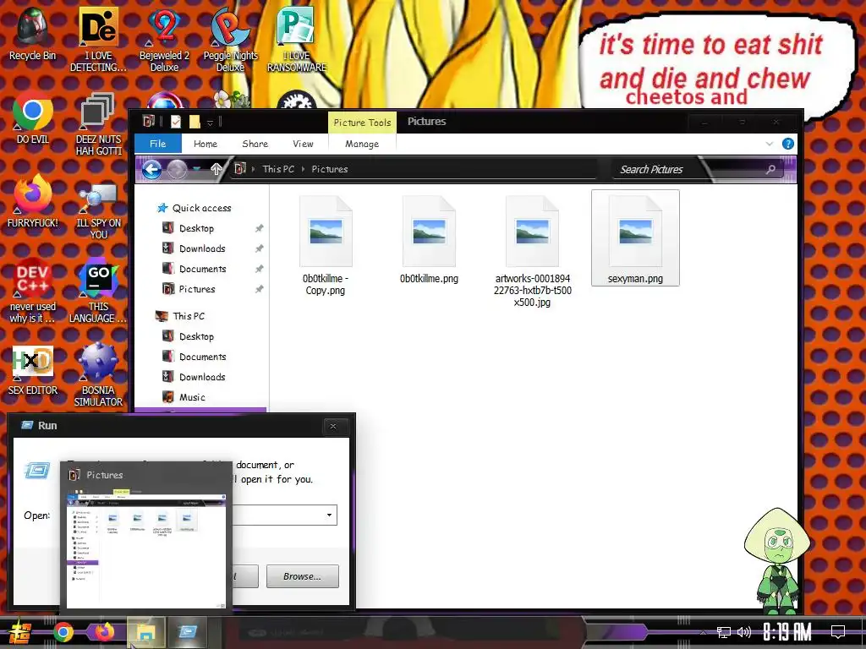Select pinned Pictures under Quick access
The height and width of the screenshot is (649, 866).
point(197,289)
